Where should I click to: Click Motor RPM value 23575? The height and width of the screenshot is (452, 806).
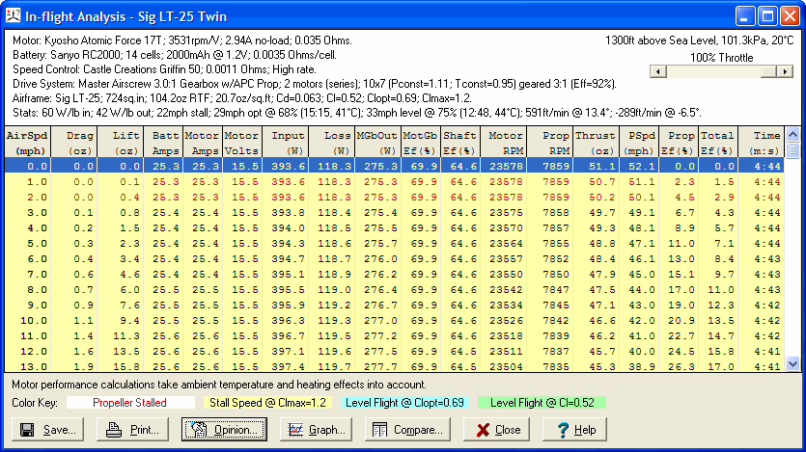click(506, 212)
